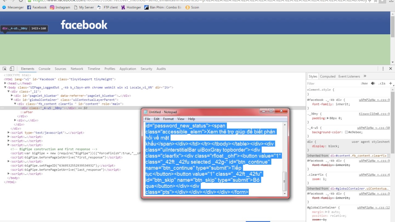Toggle the .cls element classes panel

pos(382,84)
